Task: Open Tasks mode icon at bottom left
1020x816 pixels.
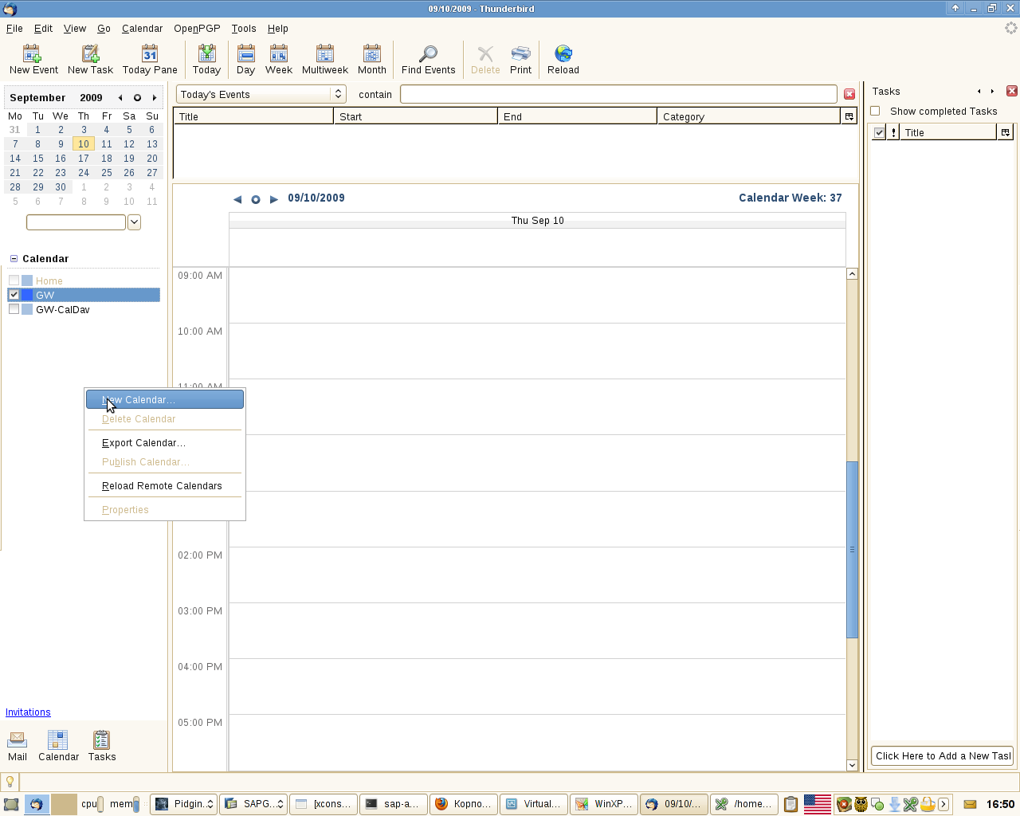Action: [x=102, y=747]
